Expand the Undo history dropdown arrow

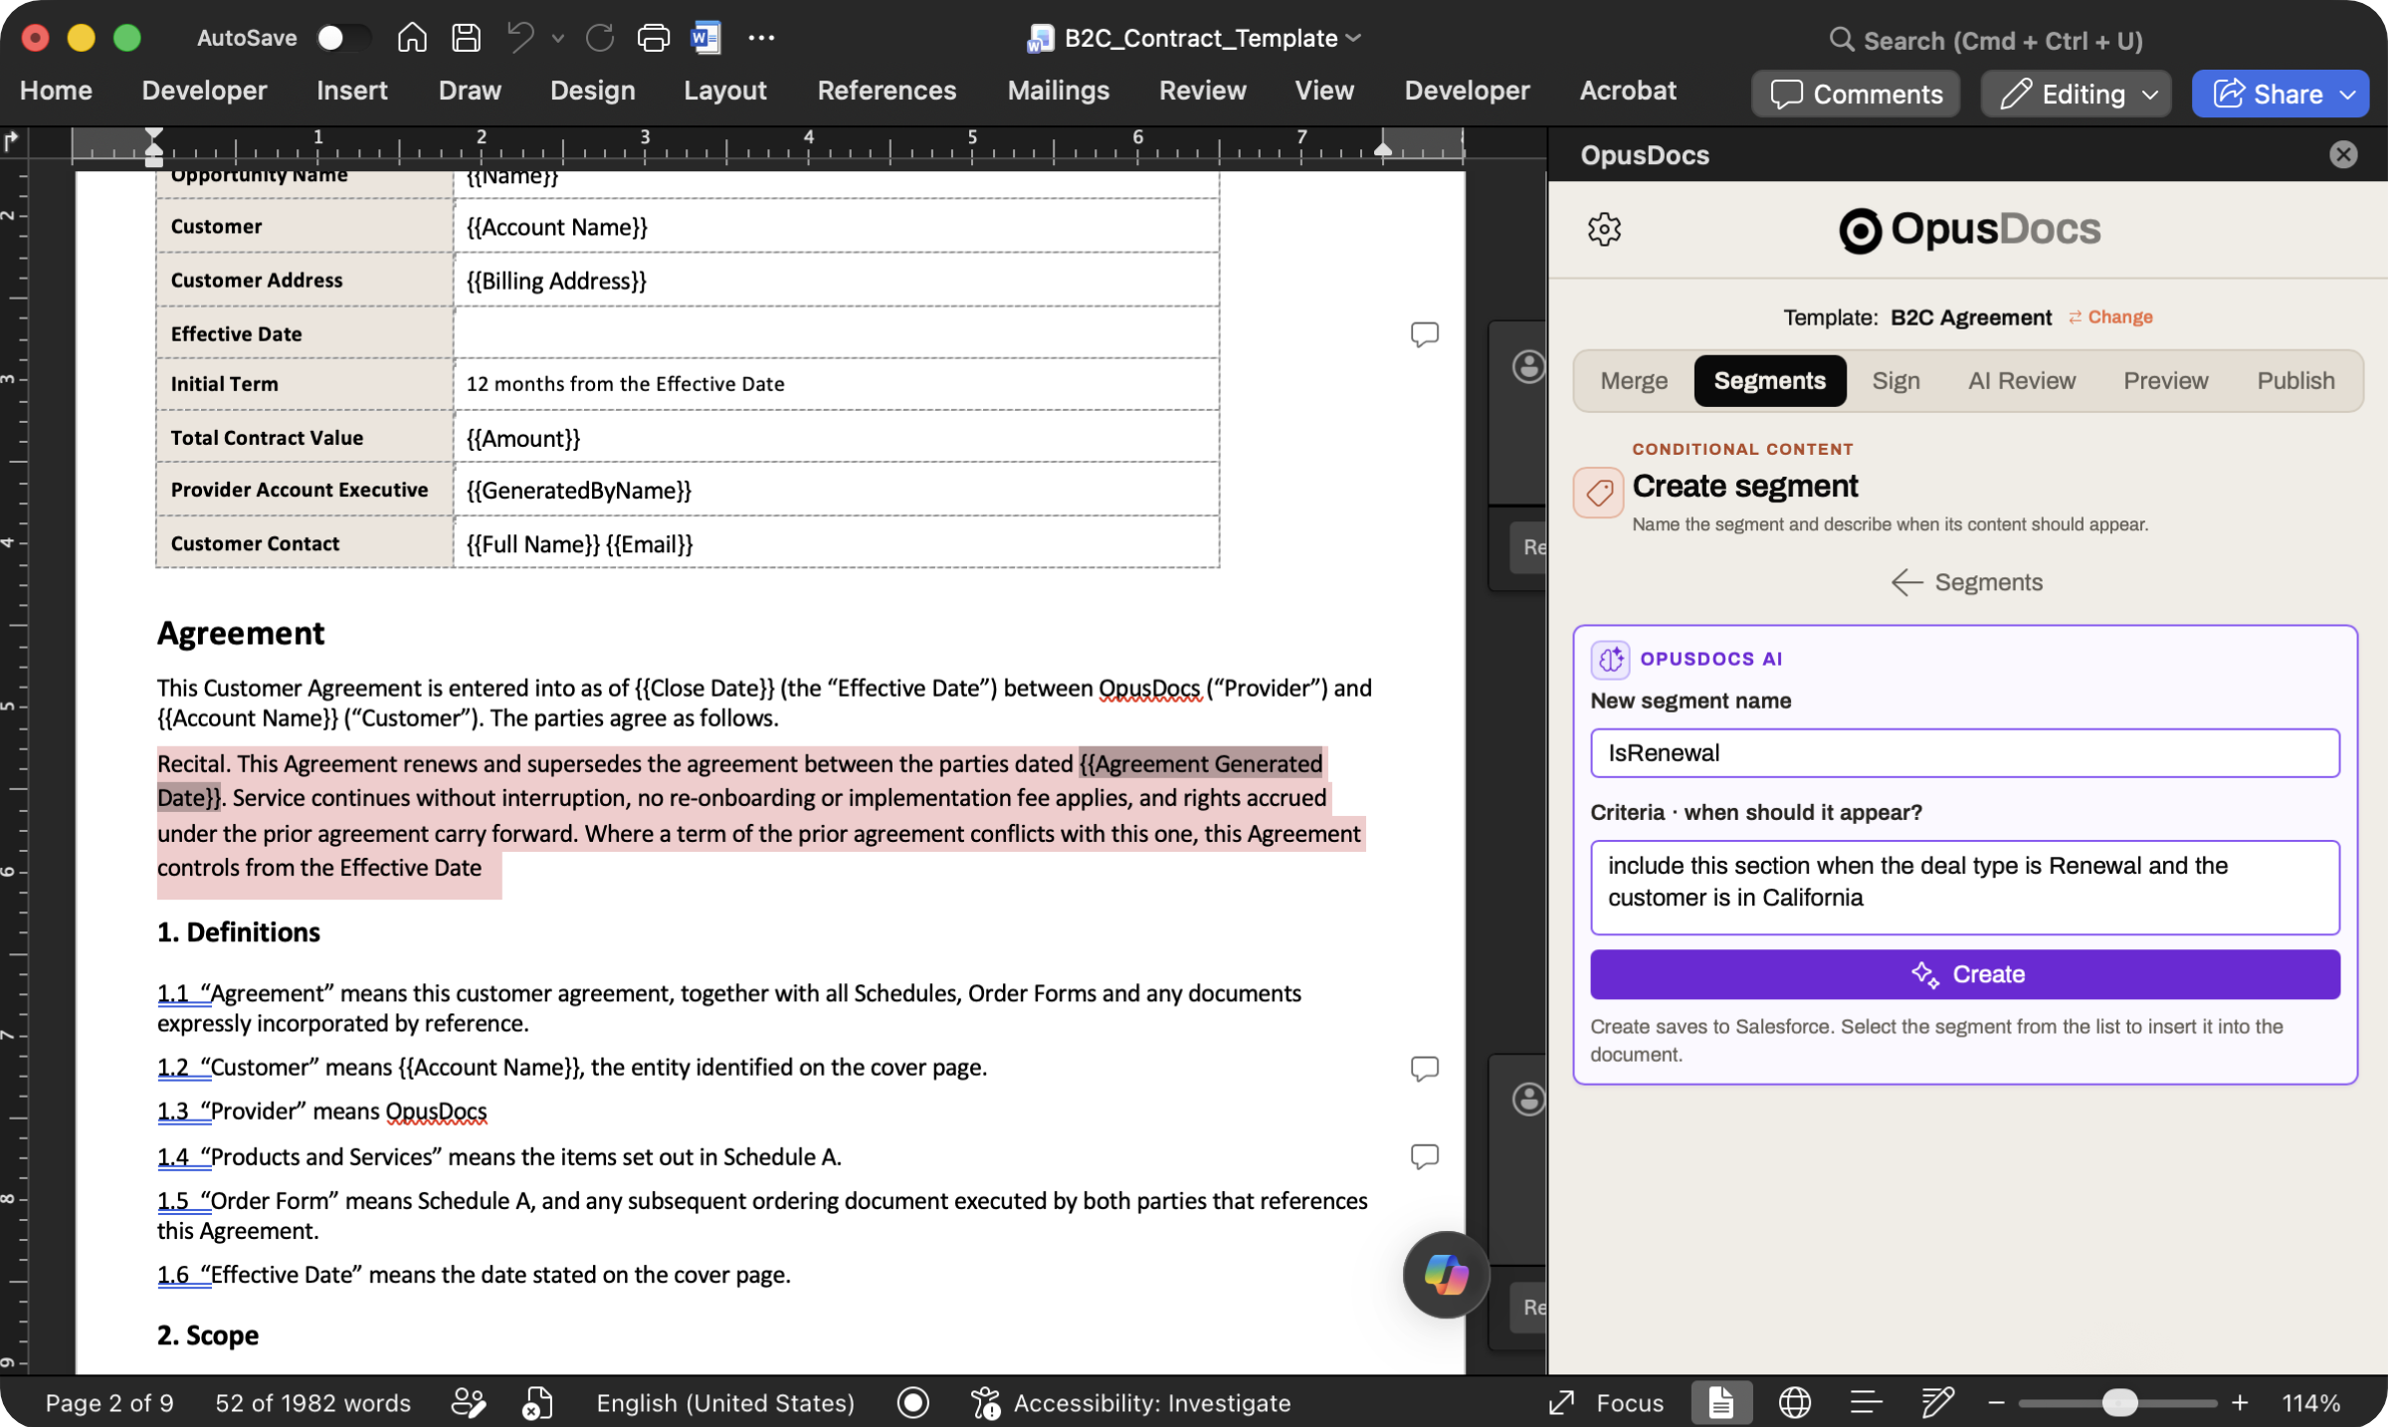[558, 39]
